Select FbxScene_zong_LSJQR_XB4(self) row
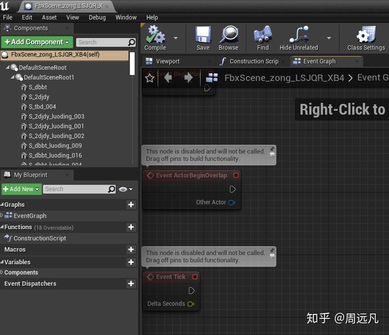This screenshot has height=335, width=389. click(64, 55)
